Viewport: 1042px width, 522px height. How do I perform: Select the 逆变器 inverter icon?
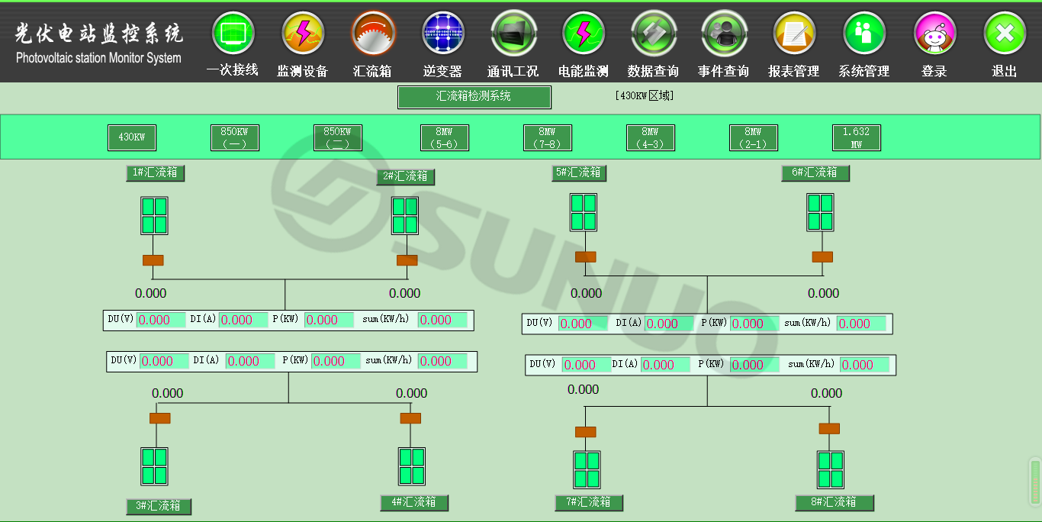point(443,34)
